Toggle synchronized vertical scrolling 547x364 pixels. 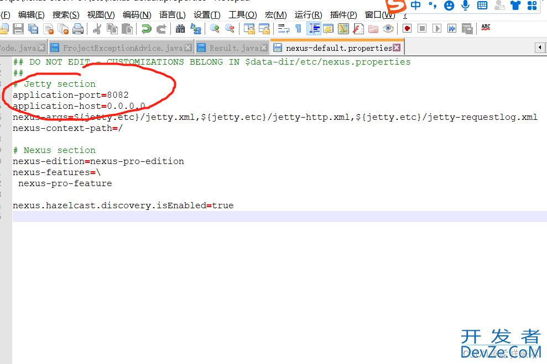[249, 29]
